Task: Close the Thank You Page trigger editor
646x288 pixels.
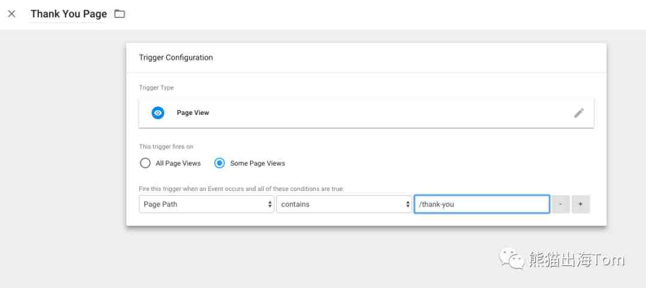Action: click(x=11, y=14)
